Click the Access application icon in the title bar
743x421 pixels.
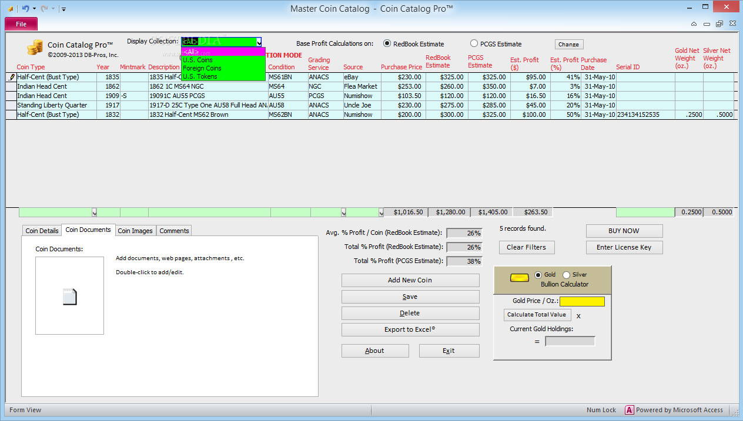(x=10, y=9)
